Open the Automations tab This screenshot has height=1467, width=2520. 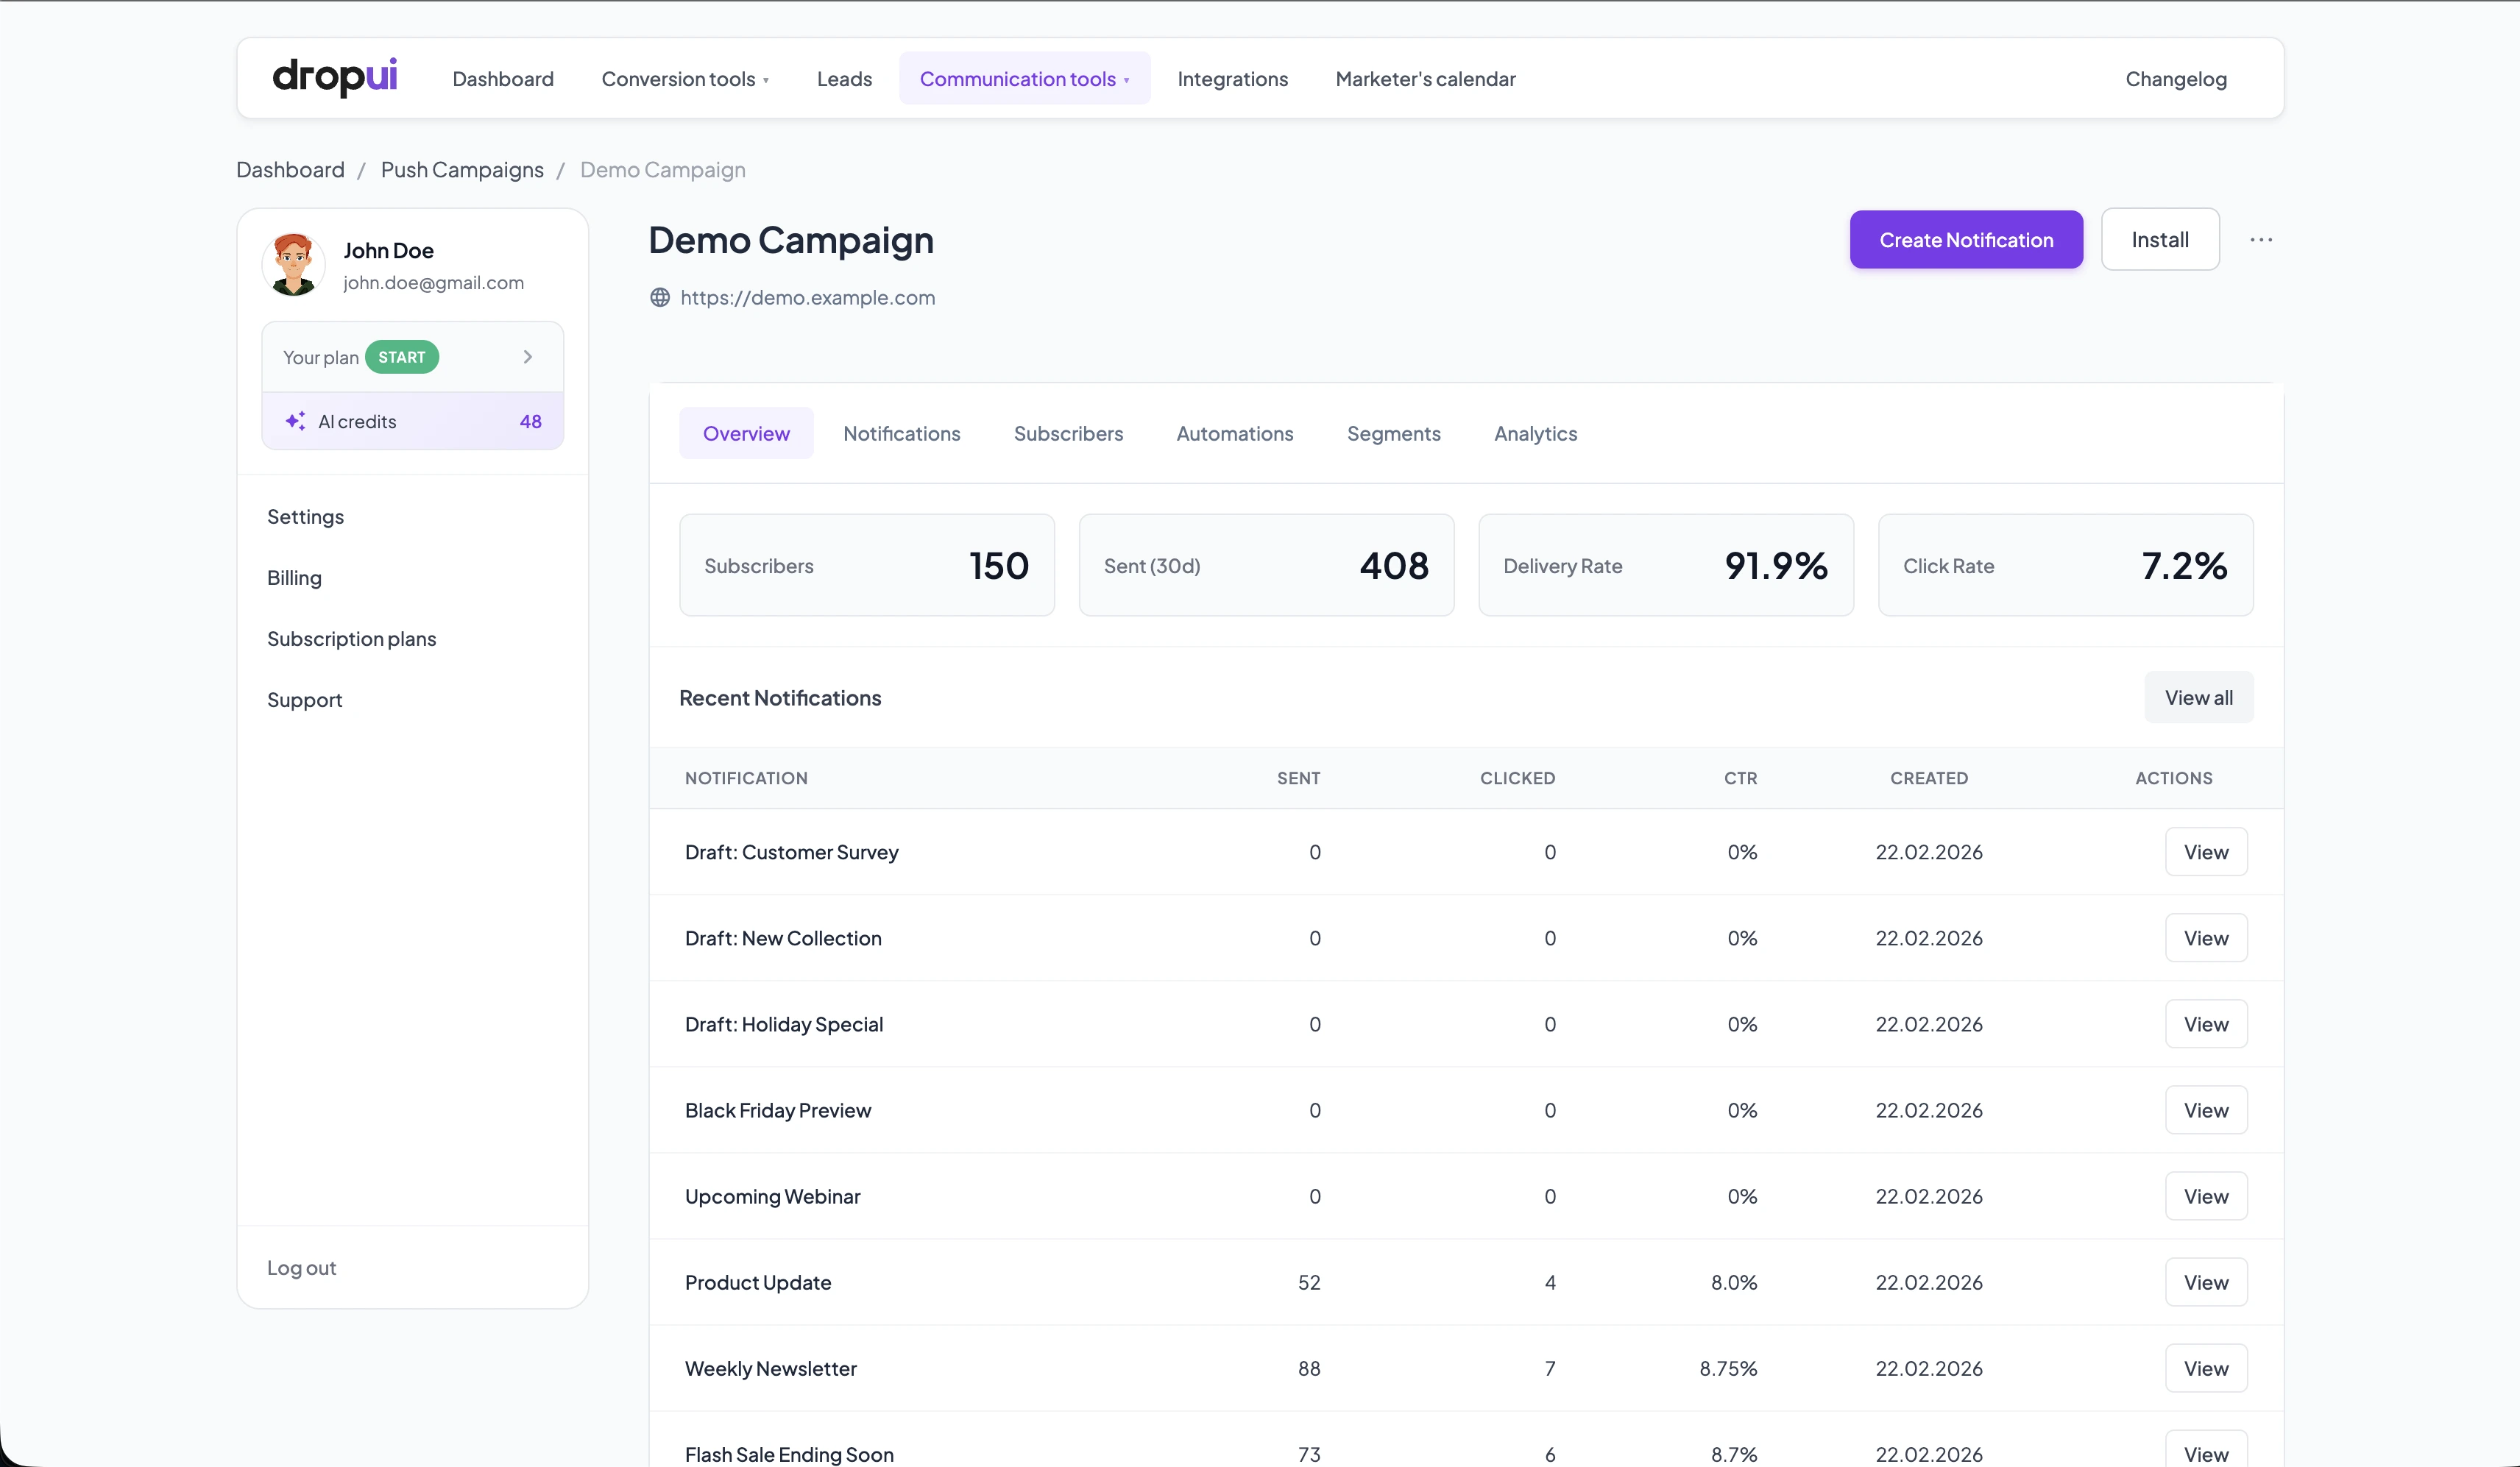point(1234,434)
